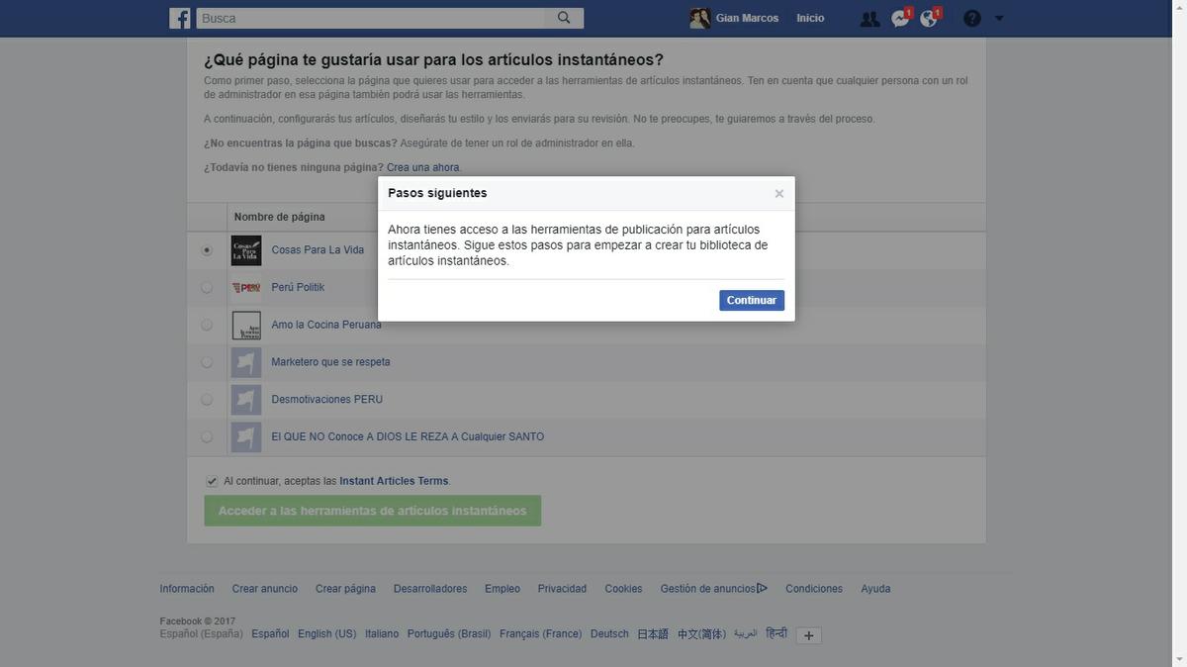Screen dimensions: 1187x667
Task: Click the Facebook logo icon
Action: (177, 17)
